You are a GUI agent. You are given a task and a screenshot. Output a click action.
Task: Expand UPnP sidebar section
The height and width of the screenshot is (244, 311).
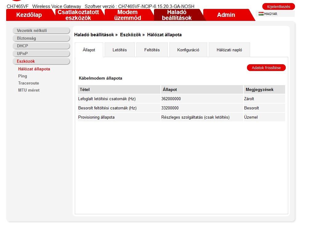point(41,54)
